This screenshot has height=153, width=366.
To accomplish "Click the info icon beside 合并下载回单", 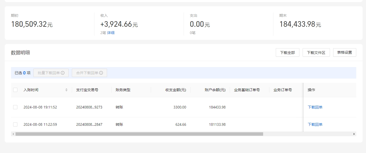I will [x=101, y=73].
